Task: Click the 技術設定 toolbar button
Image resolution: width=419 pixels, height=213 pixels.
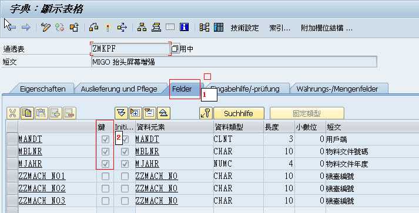Action: coord(245,28)
